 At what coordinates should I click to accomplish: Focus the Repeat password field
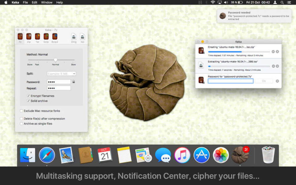pos(59,88)
